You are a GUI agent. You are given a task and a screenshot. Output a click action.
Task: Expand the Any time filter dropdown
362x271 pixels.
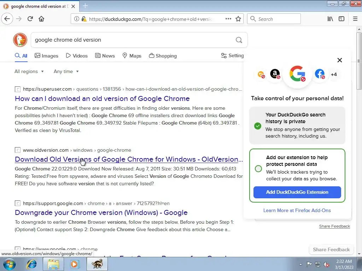pyautogui.click(x=66, y=71)
